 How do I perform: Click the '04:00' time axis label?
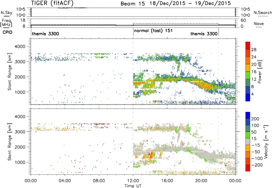coord(65,181)
